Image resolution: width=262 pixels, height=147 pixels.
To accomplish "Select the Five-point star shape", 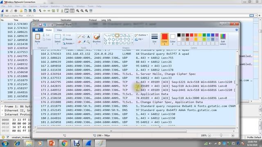I will point(113,43).
